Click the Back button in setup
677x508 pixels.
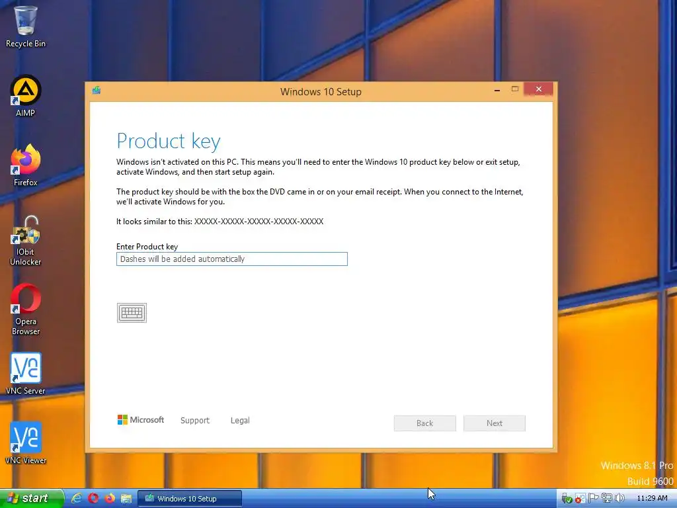point(425,423)
